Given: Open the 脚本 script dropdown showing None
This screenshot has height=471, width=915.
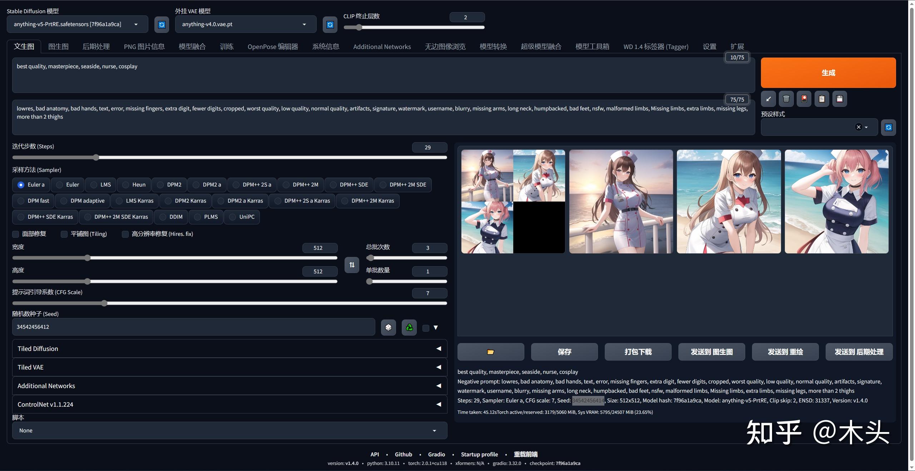Looking at the screenshot, I should [x=229, y=431].
